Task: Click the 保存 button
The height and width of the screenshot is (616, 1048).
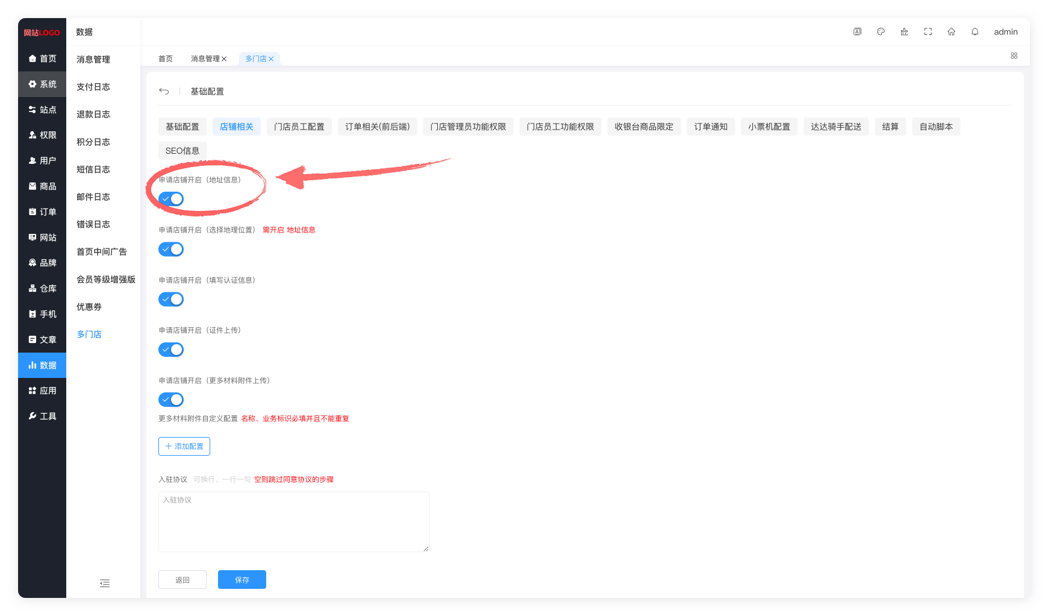Action: click(x=242, y=580)
